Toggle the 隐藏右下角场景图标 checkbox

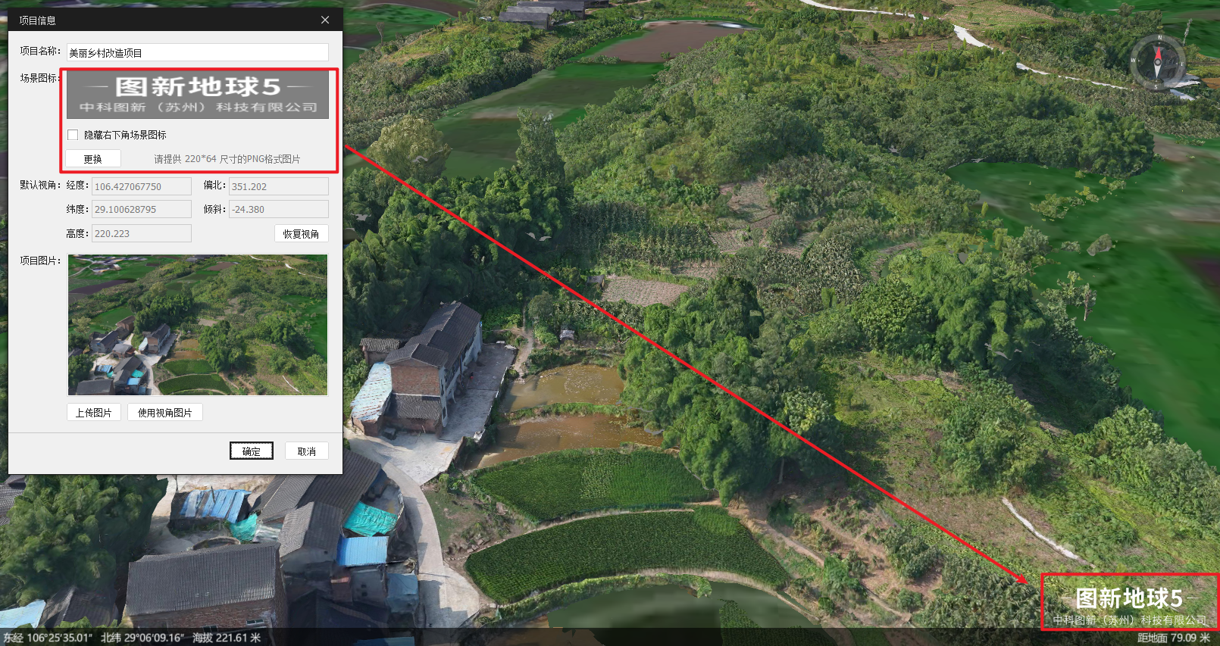point(73,135)
